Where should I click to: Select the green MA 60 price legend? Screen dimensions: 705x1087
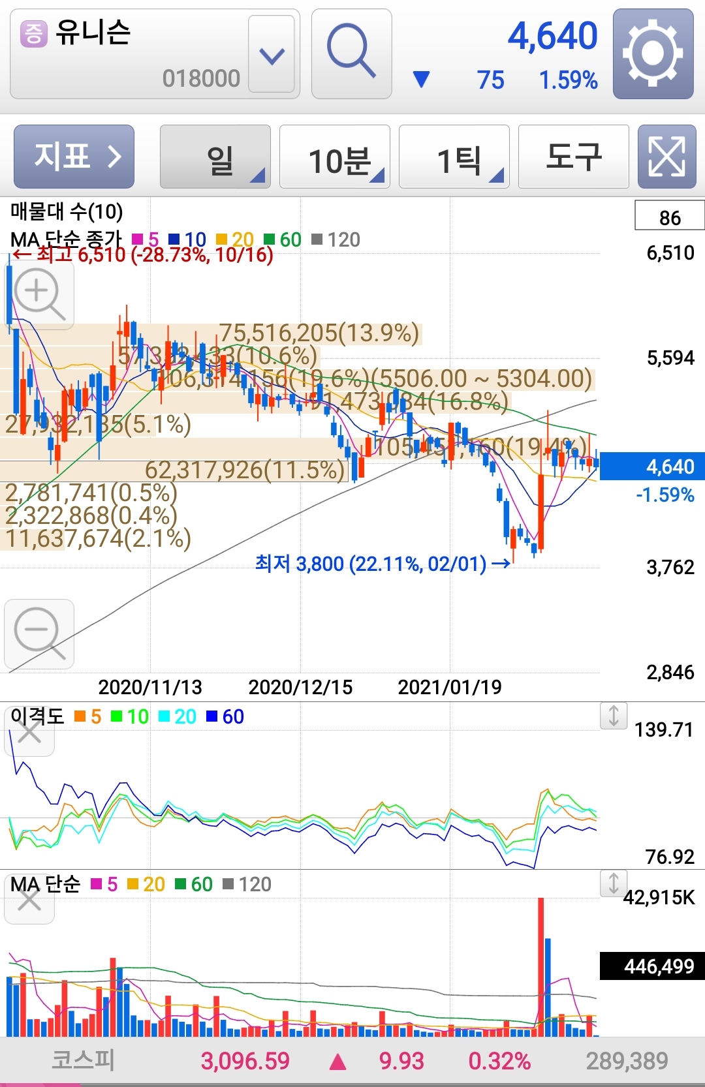(283, 240)
